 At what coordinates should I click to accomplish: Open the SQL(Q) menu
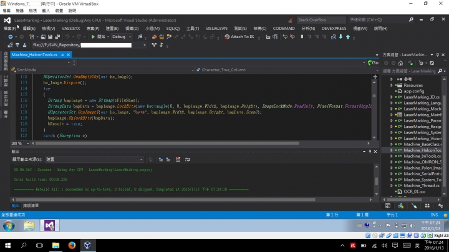click(x=173, y=28)
